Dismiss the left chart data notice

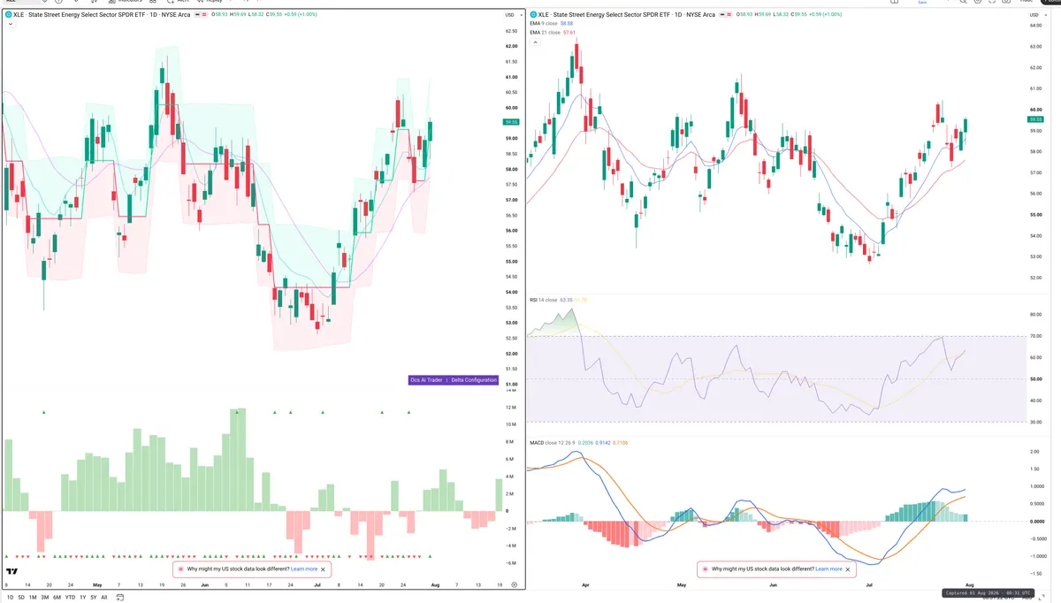point(324,569)
